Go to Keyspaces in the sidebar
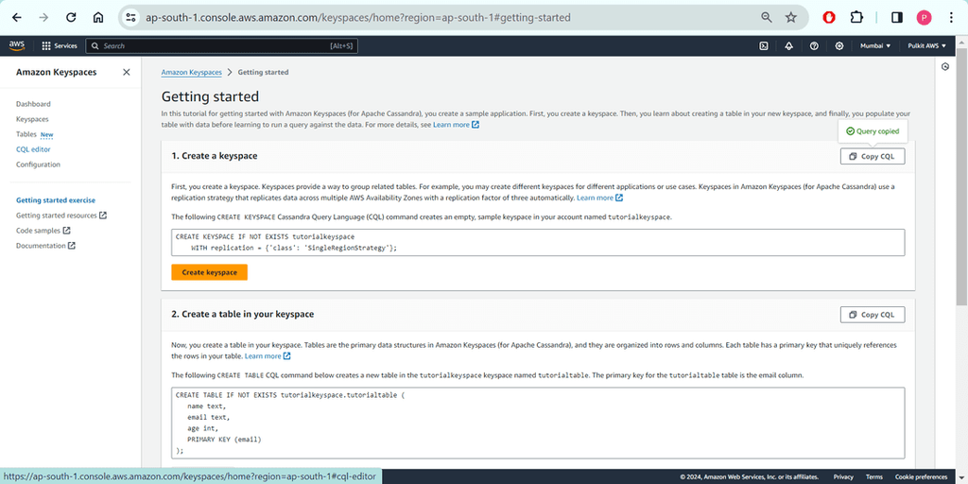 pos(32,119)
